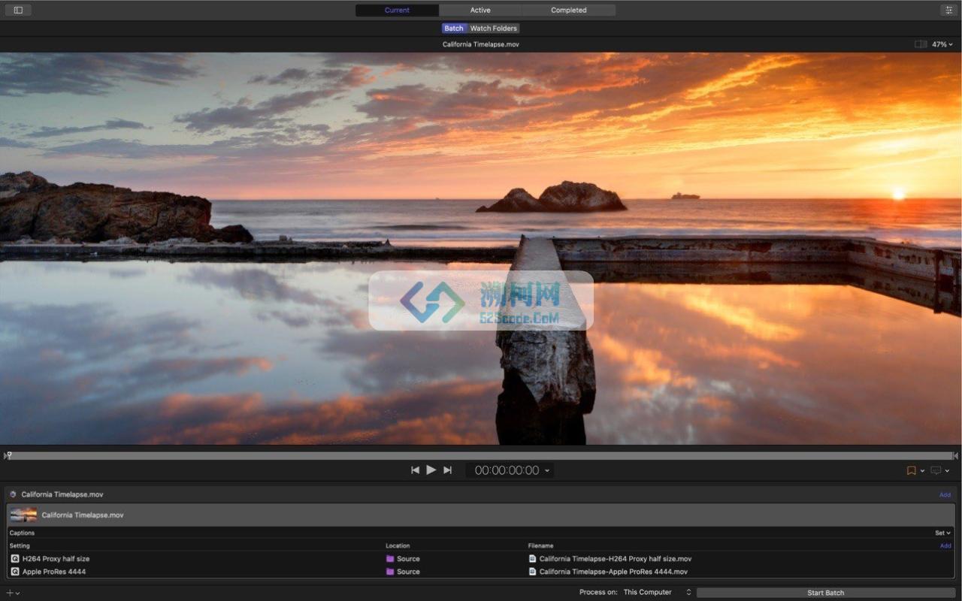Click the out point marker at the timeline end
Image resolution: width=962 pixels, height=601 pixels.
[956, 455]
